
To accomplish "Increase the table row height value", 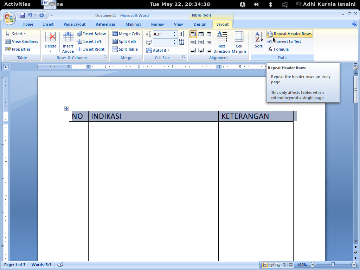I will click(174, 33).
